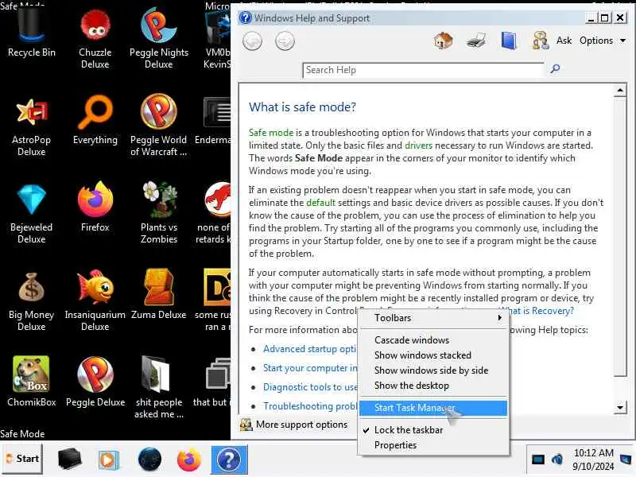Image resolution: width=636 pixels, height=477 pixels.
Task: Go forward in Help navigation
Action: coord(285,41)
